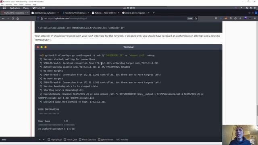
Task: Focus the tryhackme.com address bar
Action: coord(117,19)
